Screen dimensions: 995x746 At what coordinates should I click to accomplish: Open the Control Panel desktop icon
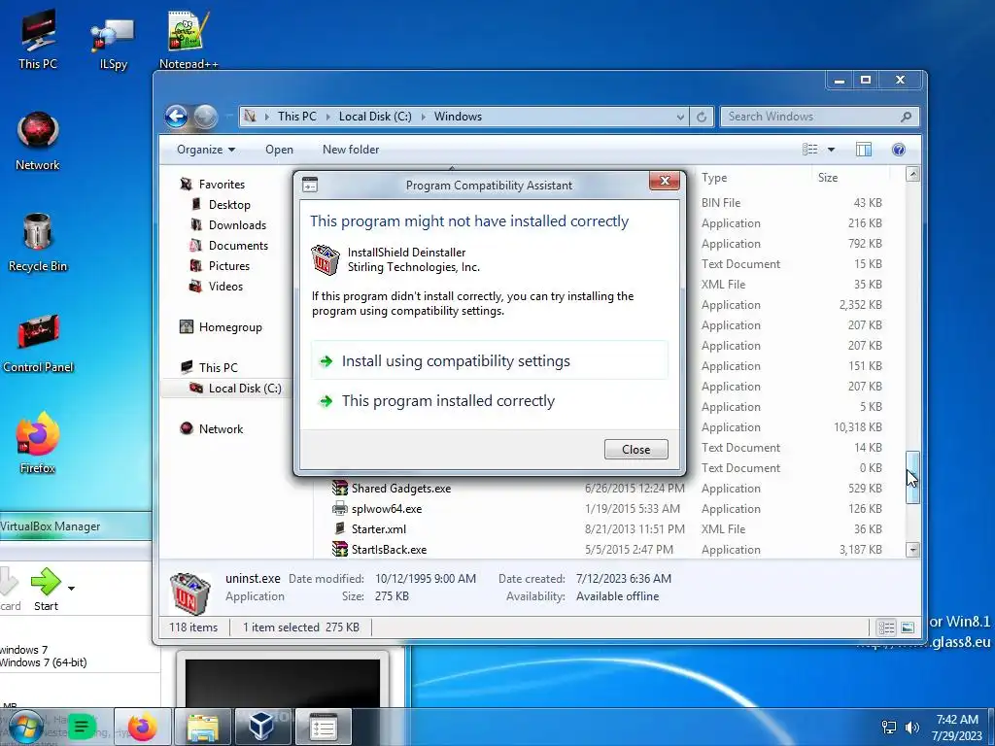point(38,343)
